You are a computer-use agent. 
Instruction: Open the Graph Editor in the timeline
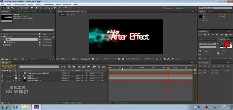tap(103, 67)
